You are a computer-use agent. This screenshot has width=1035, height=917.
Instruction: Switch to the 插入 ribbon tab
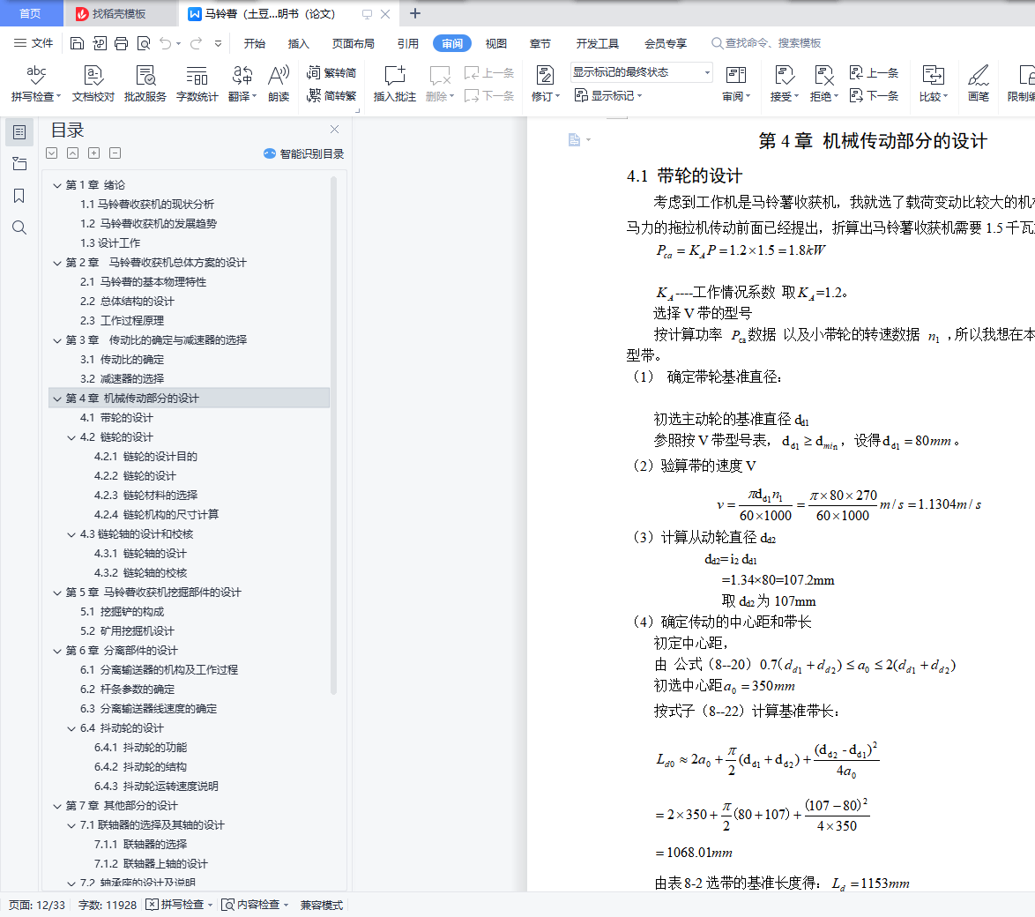coord(298,43)
